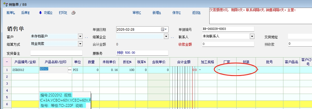Expand the 结算方式 payment method dropdown
312x109 pixels.
coord(80,44)
